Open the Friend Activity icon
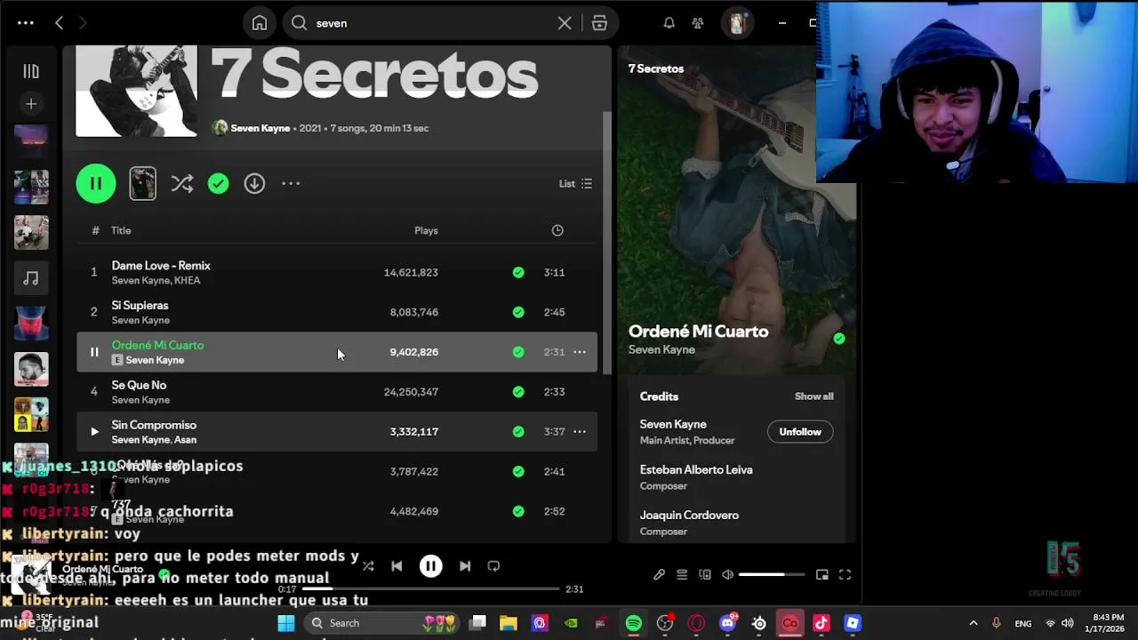 point(698,23)
